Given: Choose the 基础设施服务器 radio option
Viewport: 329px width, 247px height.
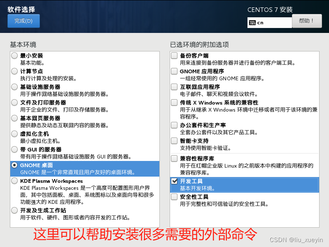Looking at the screenshot, I should coord(14,87).
